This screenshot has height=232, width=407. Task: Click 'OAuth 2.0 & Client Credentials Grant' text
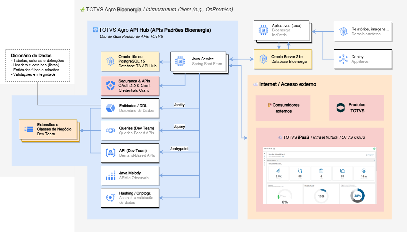(134, 88)
